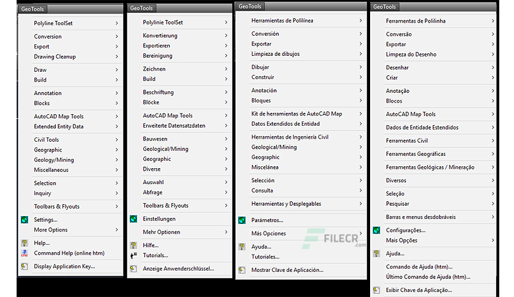This screenshot has height=297, width=514.
Task: Click the question mark icon beside Ajuda...
Action: click(376, 253)
